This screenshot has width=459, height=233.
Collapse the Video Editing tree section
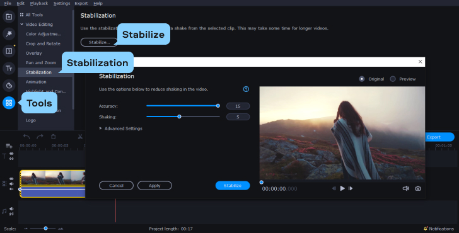(x=21, y=25)
